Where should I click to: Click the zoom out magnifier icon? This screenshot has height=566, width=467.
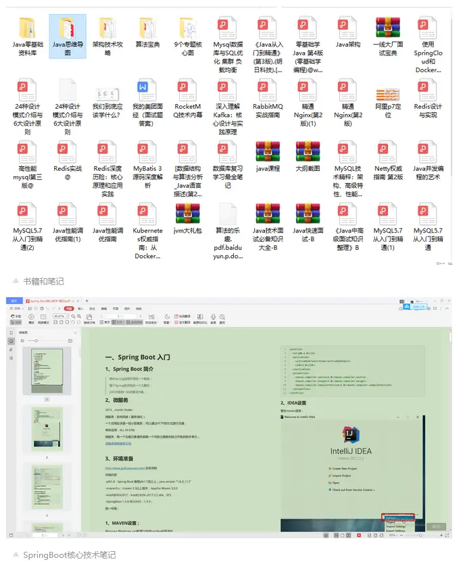tap(73, 316)
